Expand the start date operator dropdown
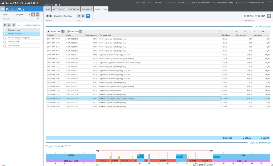 click(48, 31)
